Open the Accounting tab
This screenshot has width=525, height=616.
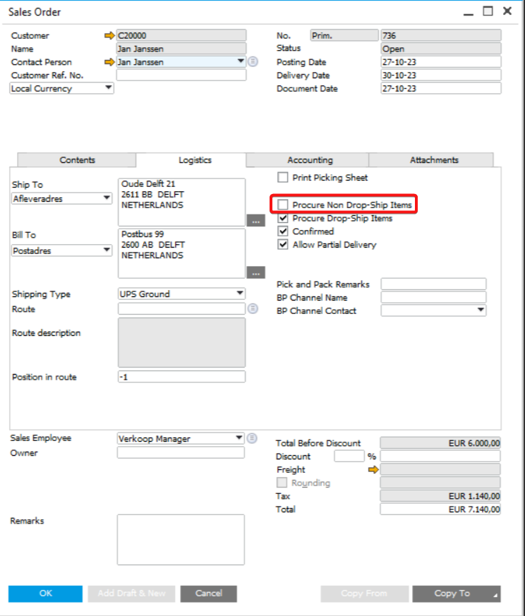point(310,160)
